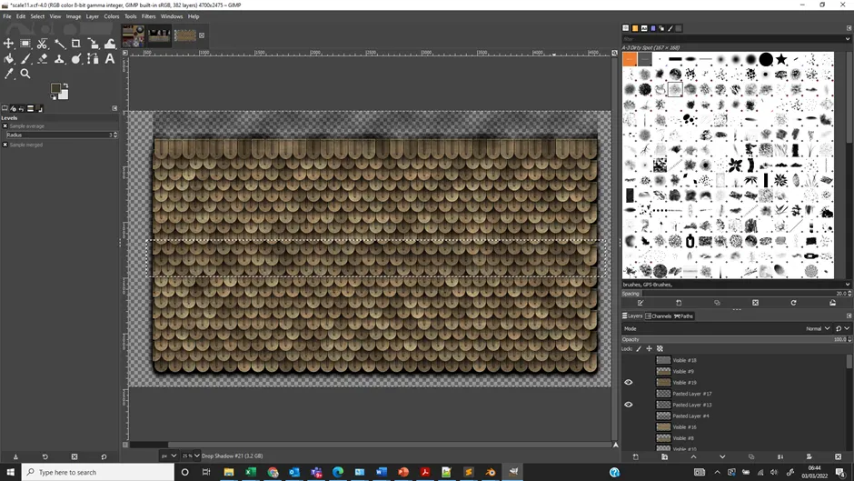Raise the selected layer

(x=693, y=456)
